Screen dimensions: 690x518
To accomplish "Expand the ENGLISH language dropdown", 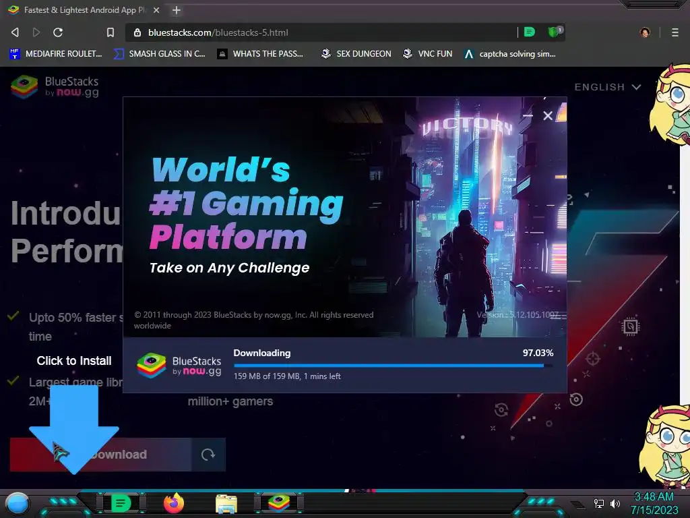I will pos(607,87).
